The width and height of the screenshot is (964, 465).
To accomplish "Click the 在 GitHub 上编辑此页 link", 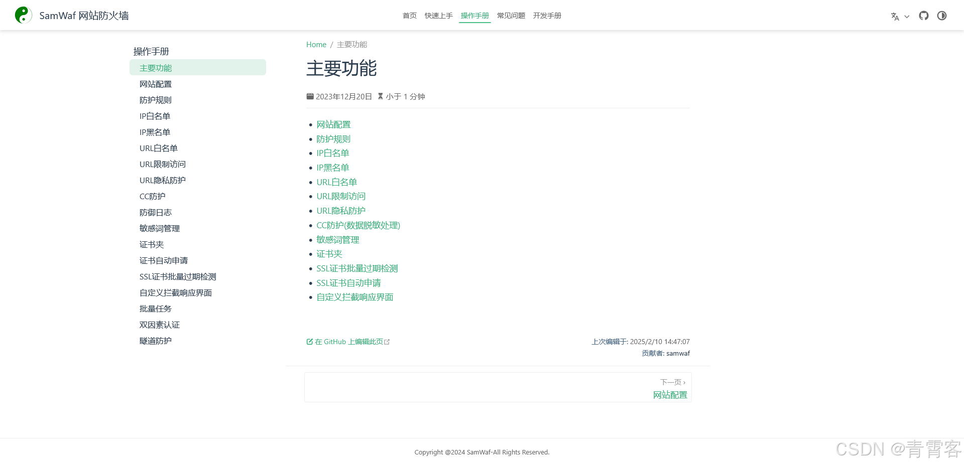I will [x=348, y=342].
